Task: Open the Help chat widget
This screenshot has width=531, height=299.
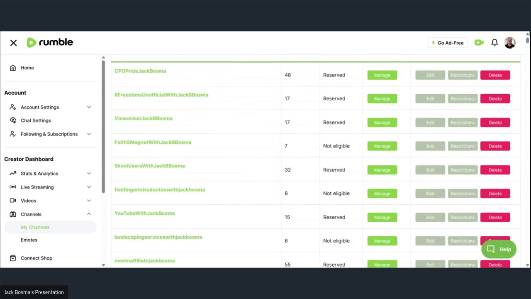Action: coord(499,249)
